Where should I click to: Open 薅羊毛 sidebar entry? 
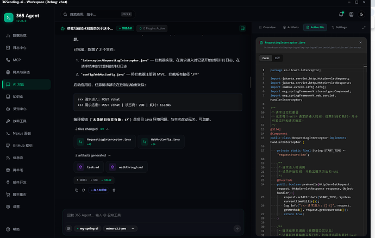26,170
